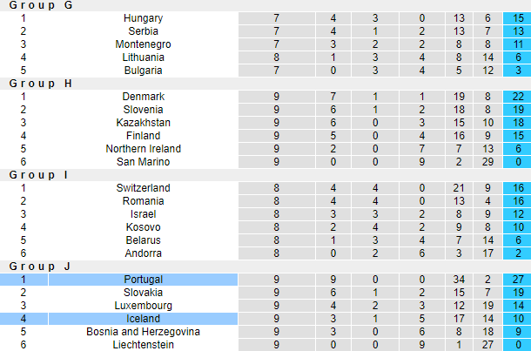This screenshot has width=531, height=351.
Task: Select Kazakhstan in Group H
Action: coord(143,123)
